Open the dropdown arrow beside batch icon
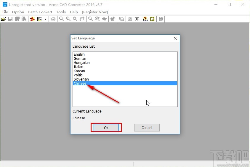250x167 pixels. click(x=45, y=19)
